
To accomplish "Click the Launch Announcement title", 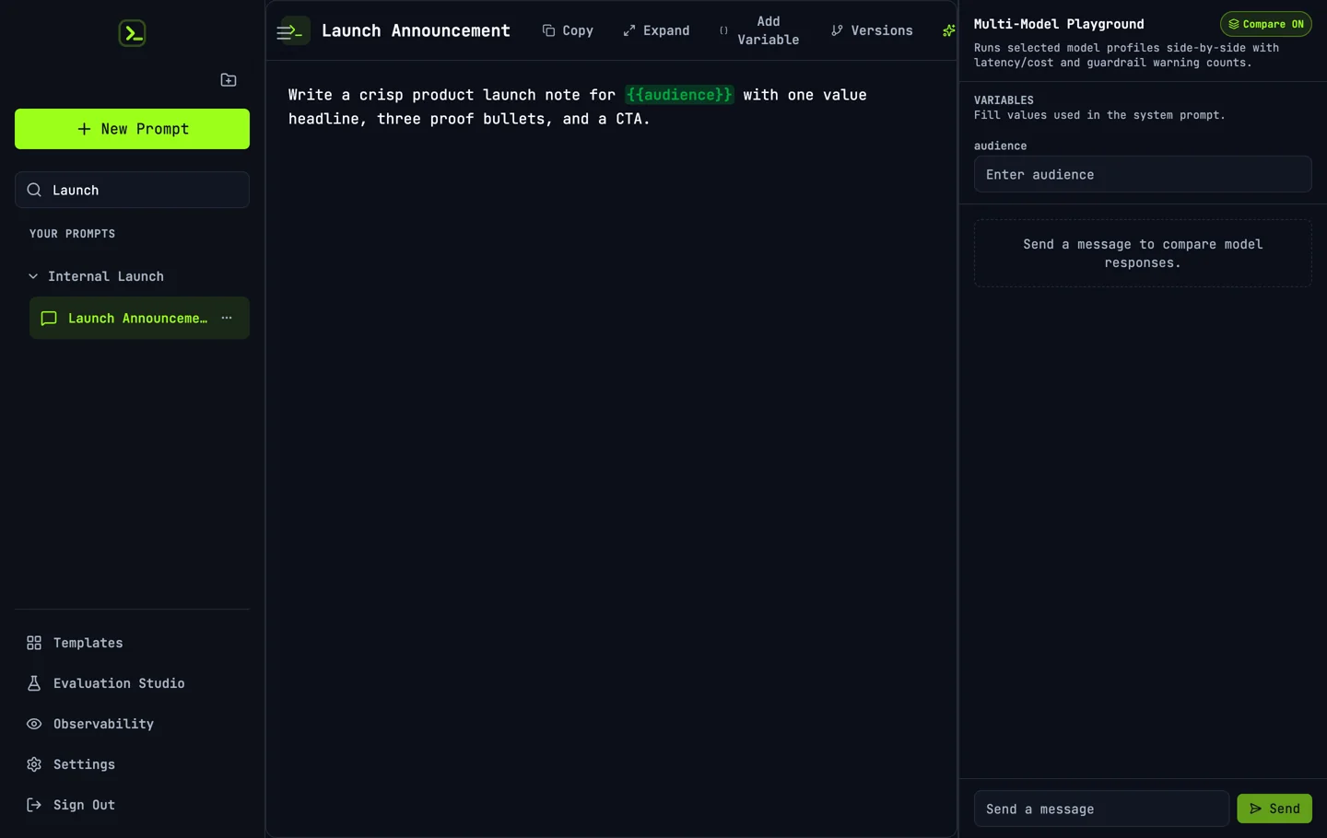I will coord(416,30).
